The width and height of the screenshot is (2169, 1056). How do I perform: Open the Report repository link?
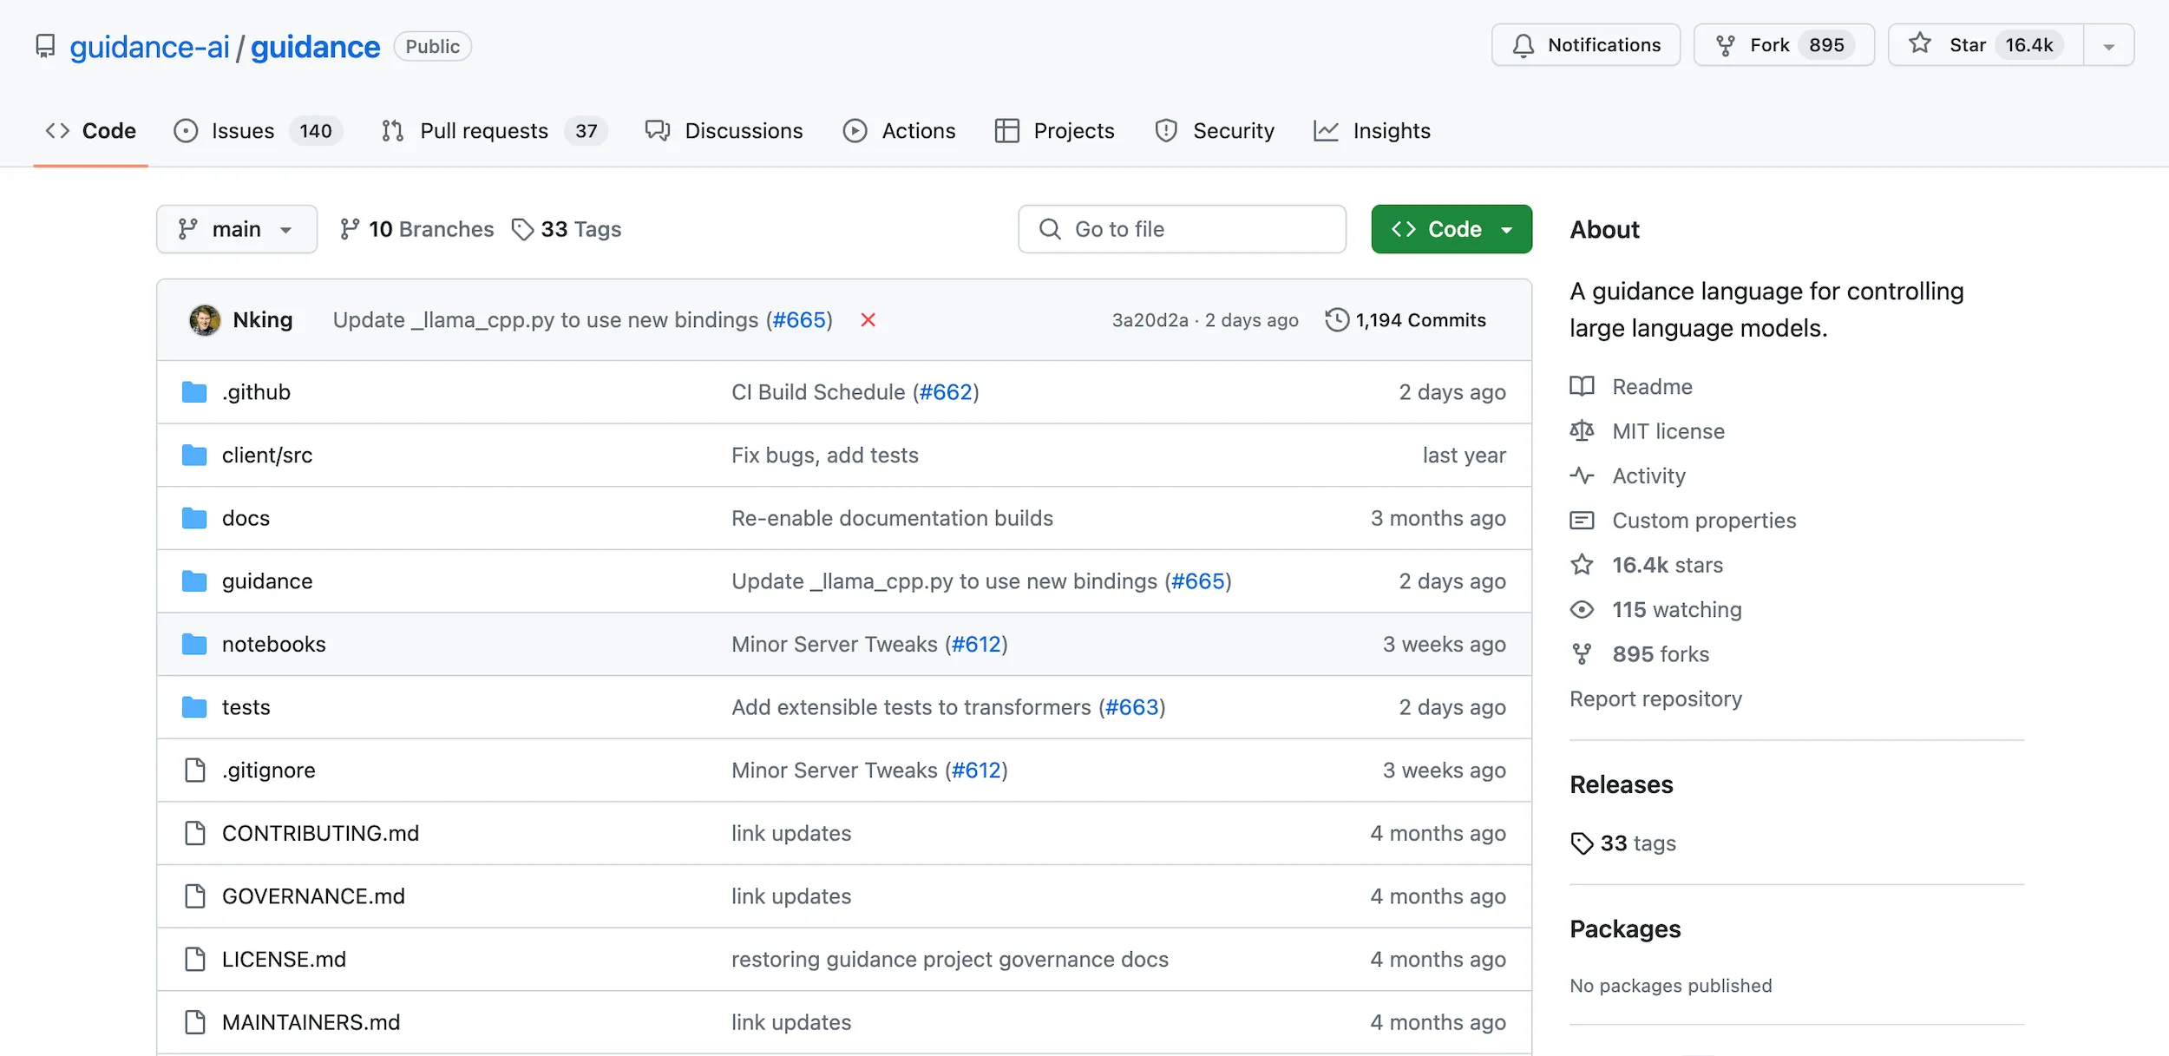tap(1655, 699)
